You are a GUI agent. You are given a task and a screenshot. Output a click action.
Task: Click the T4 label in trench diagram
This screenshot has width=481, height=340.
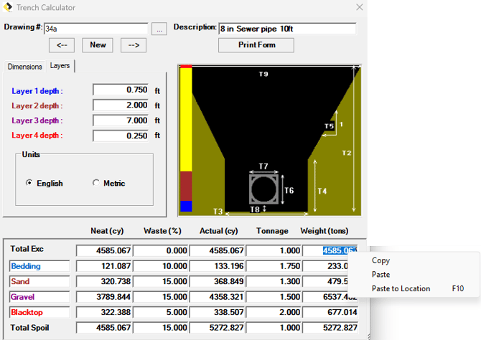point(322,191)
